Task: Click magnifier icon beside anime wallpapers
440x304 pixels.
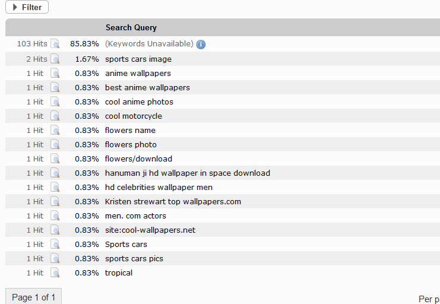Action: point(55,73)
